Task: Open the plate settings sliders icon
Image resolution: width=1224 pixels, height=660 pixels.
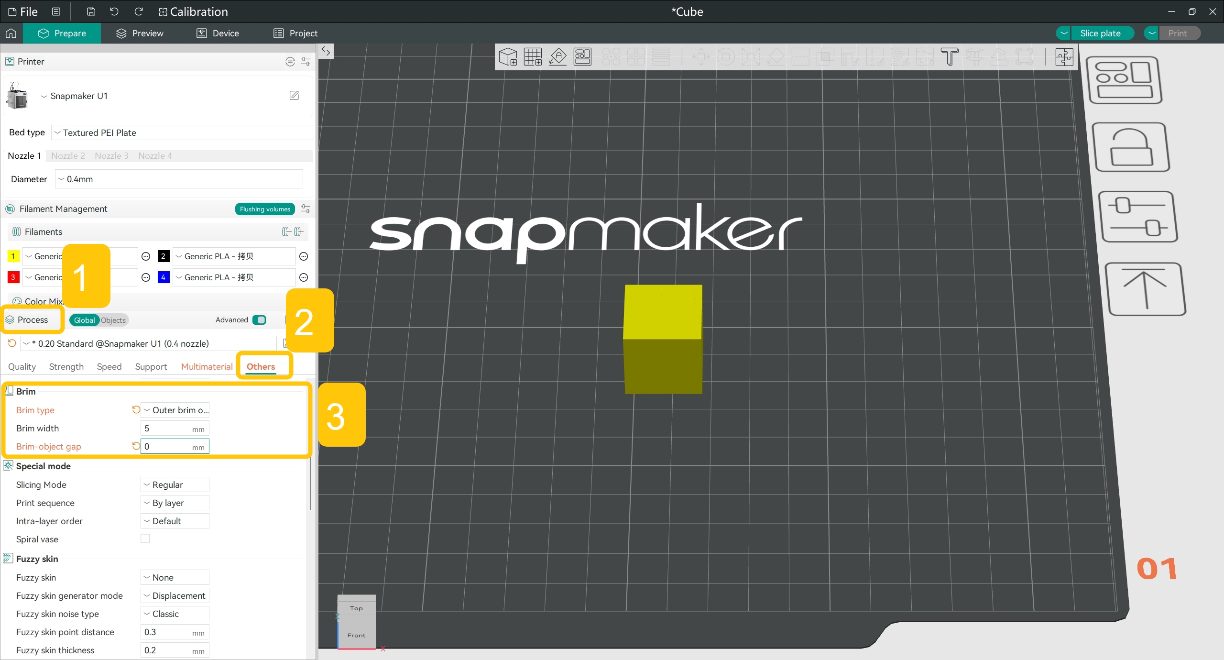Action: tap(1138, 217)
